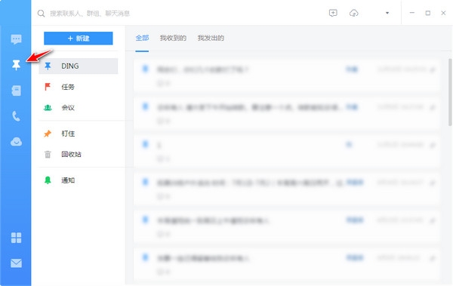Click the vertical scrollbar of the DING list
The width and height of the screenshot is (453, 286).
[450, 93]
